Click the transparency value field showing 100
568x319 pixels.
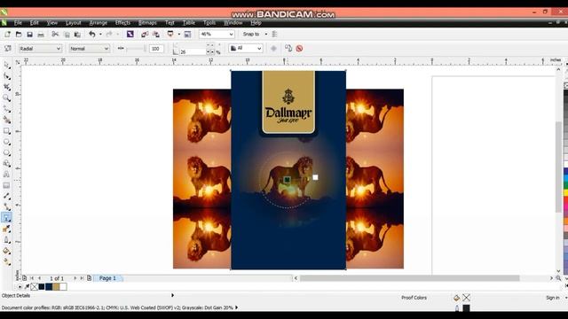tap(156, 49)
